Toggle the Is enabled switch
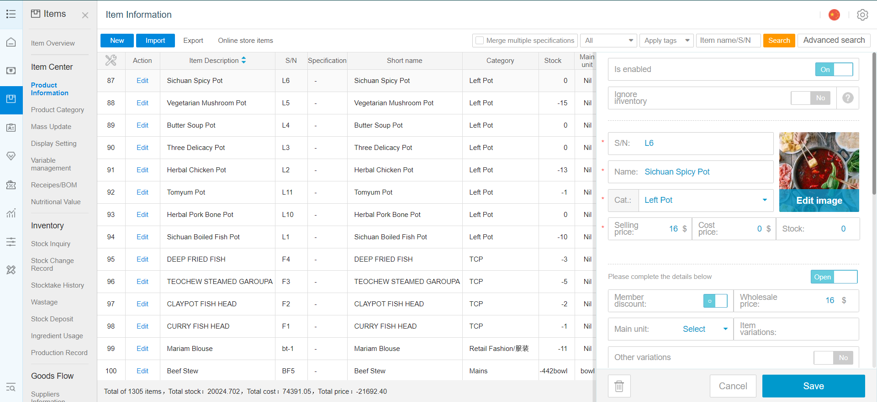The height and width of the screenshot is (402, 877). (834, 69)
